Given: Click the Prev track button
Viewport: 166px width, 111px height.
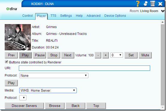Looking at the screenshot, I should [11, 55].
